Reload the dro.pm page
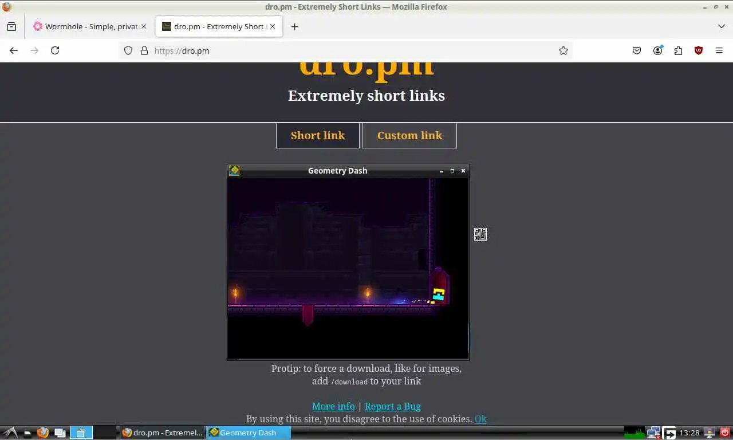The image size is (733, 440). pos(55,50)
